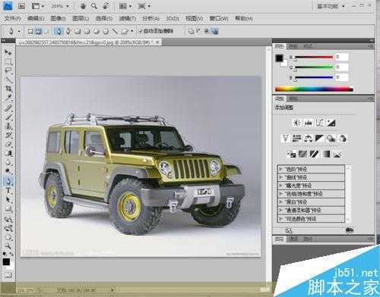Click the foreground color swatch in Color panel

pyautogui.click(x=279, y=58)
